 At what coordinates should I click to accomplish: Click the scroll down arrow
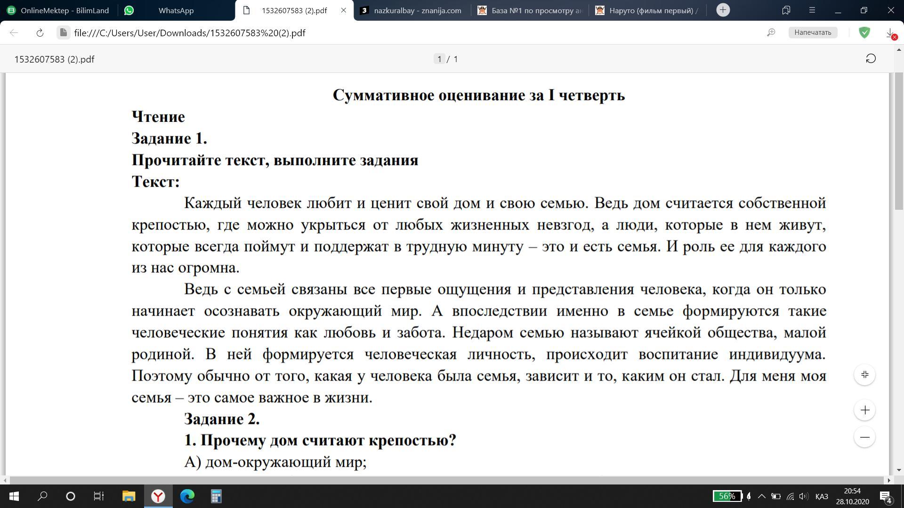point(899,470)
